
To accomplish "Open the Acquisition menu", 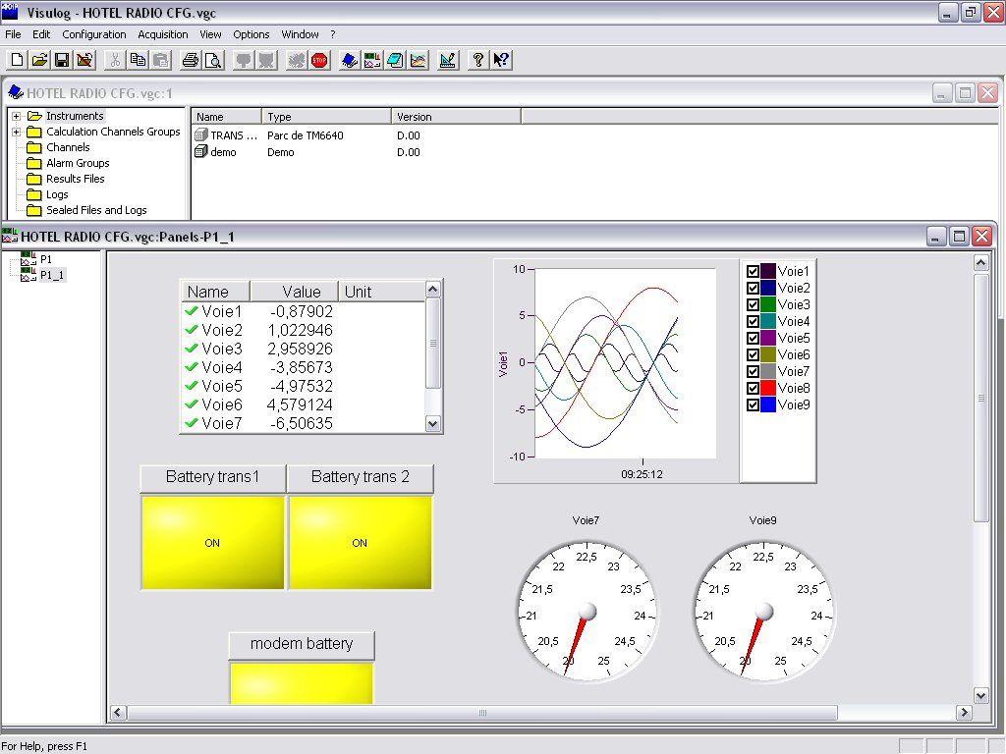I will (163, 33).
